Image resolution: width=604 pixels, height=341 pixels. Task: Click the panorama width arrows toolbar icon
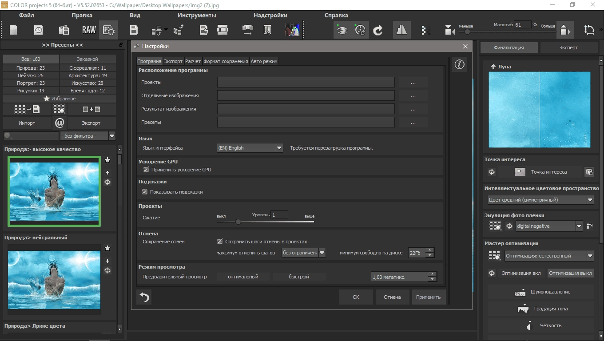248,30
